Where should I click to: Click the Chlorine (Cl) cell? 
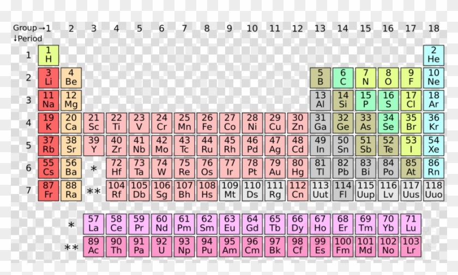[411, 101]
